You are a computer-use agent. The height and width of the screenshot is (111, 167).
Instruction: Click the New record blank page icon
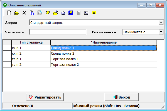pyautogui.click(x=9, y=13)
